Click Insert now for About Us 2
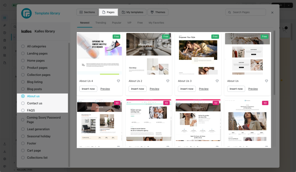Screen dimensions: 296x172 click(x=137, y=89)
